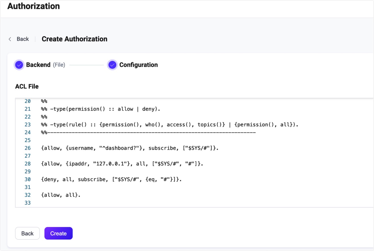Click the dashed separator comment on line 24
The height and width of the screenshot is (251, 374).
(148, 132)
